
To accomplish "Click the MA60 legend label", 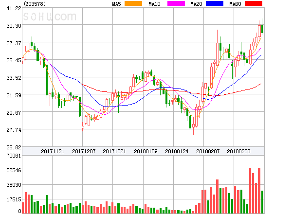I will [235, 4].
